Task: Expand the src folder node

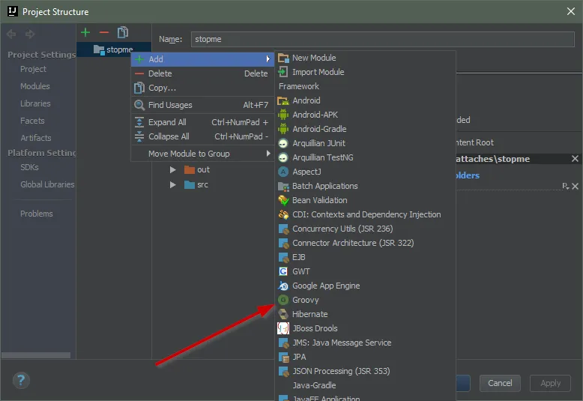Action: pyautogui.click(x=173, y=184)
